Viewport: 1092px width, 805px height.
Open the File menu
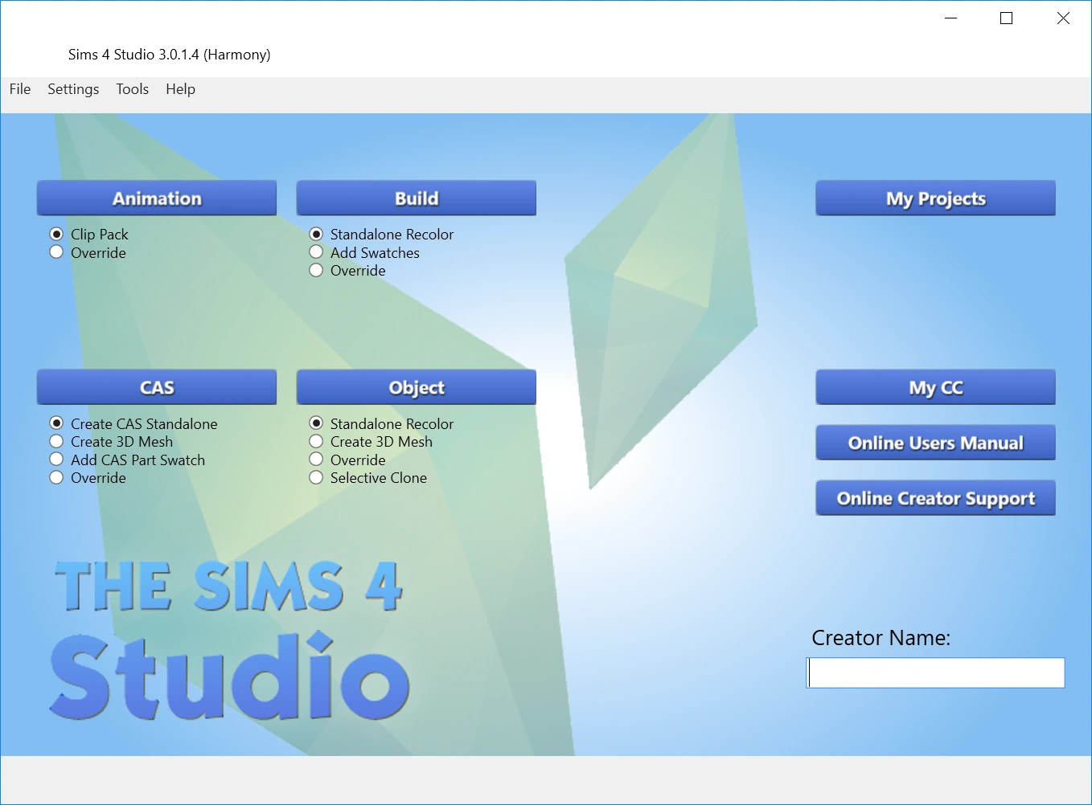20,89
